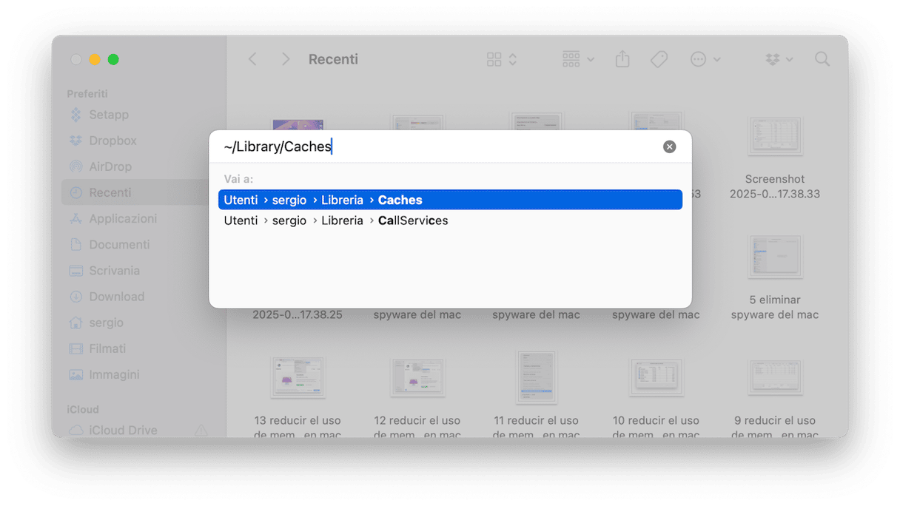The image size is (900, 506).
Task: Go forward with the right arrow
Action: pyautogui.click(x=286, y=59)
